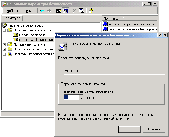Click the Up one level folder icon
This screenshot has width=169, height=137.
click(x=58, y=11)
